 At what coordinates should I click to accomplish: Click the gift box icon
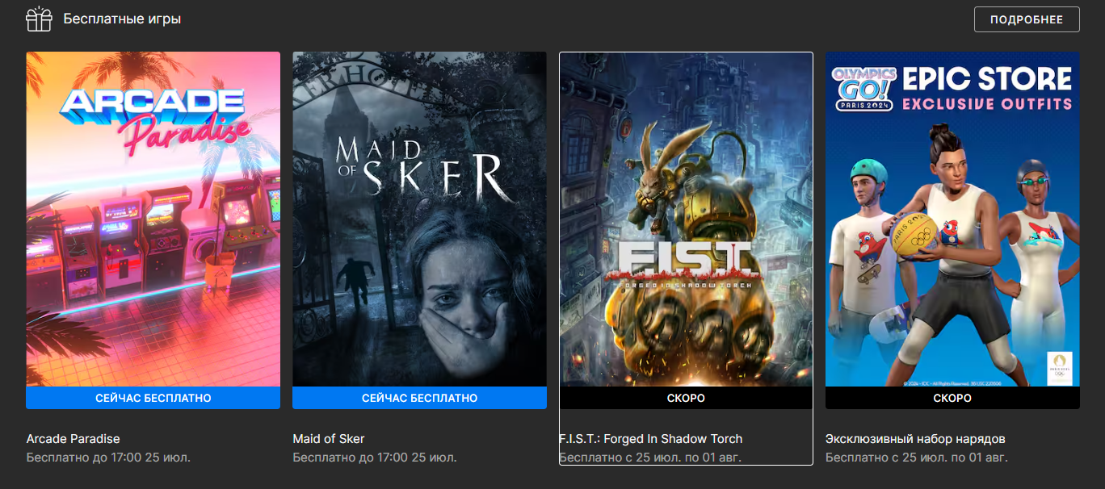39,19
